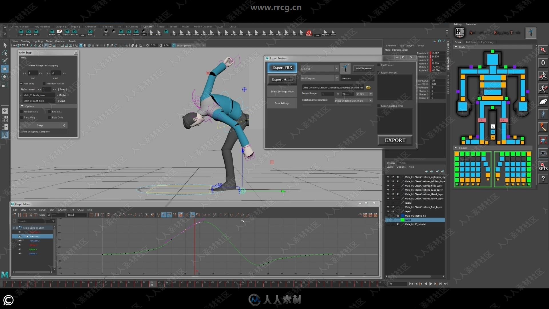Screen dimensions: 549x309
Task: Click the dkAnim shelf icon
Action: (x=121, y=32)
